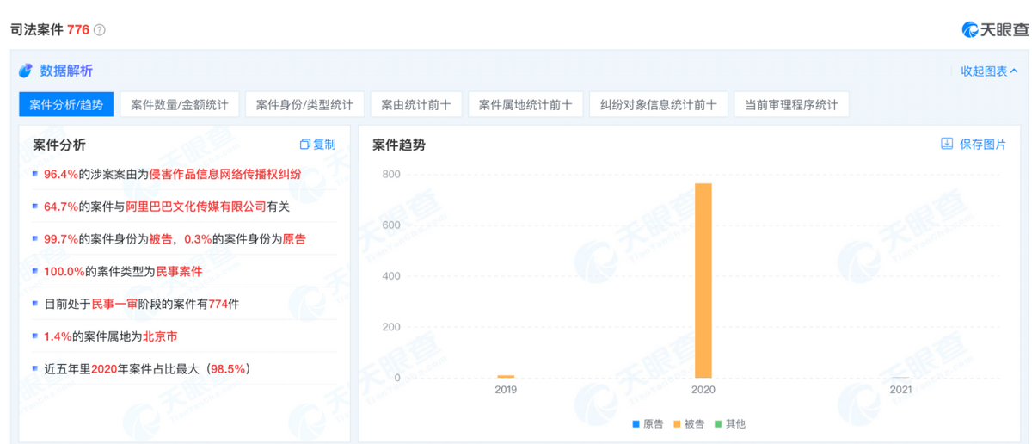Click the 北京市 red text

(x=160, y=337)
